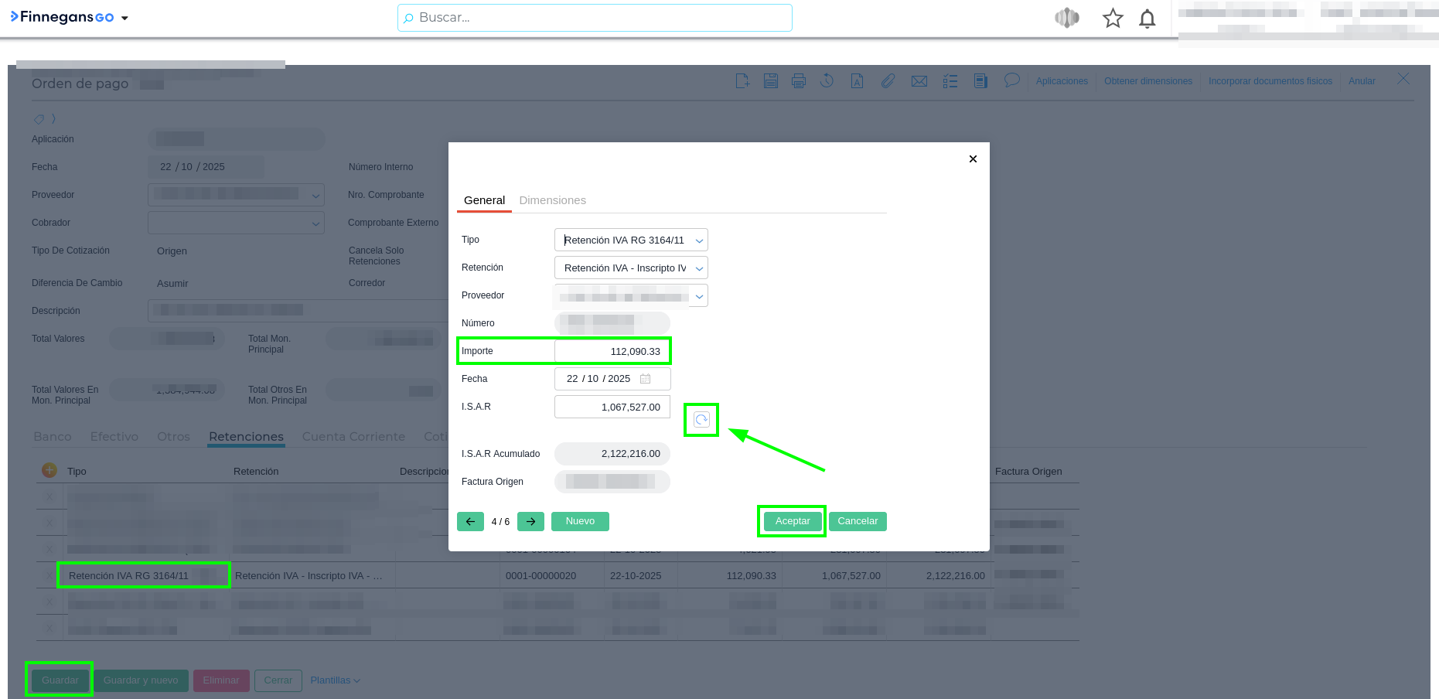The image size is (1439, 699).
Task: Click the notifications bell icon
Action: 1147,19
